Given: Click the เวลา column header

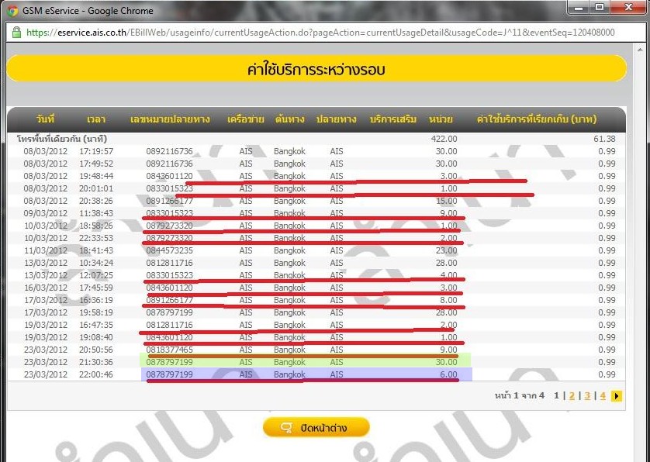Looking at the screenshot, I should tap(96, 119).
